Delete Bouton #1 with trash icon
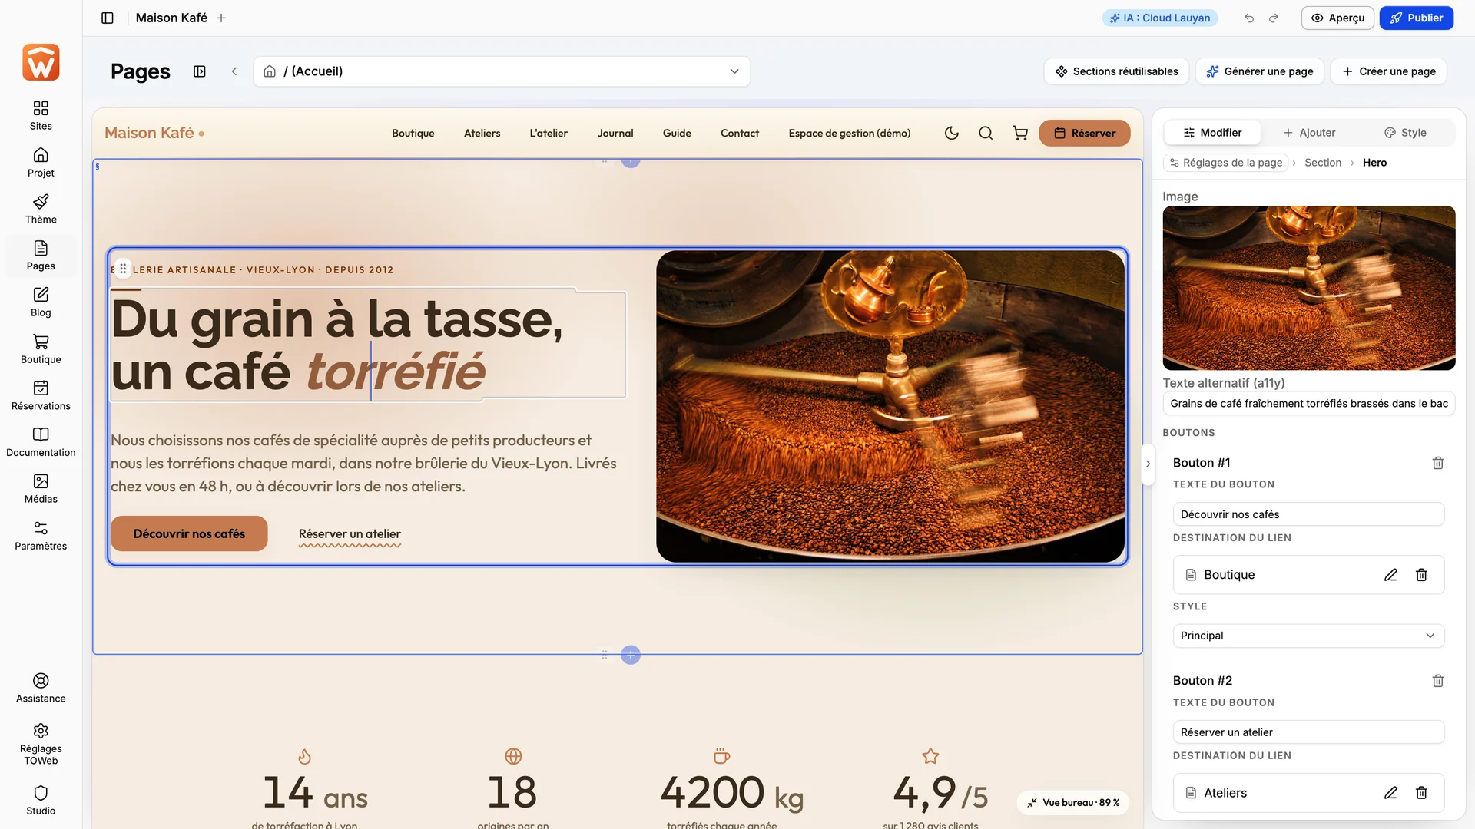 pyautogui.click(x=1438, y=463)
